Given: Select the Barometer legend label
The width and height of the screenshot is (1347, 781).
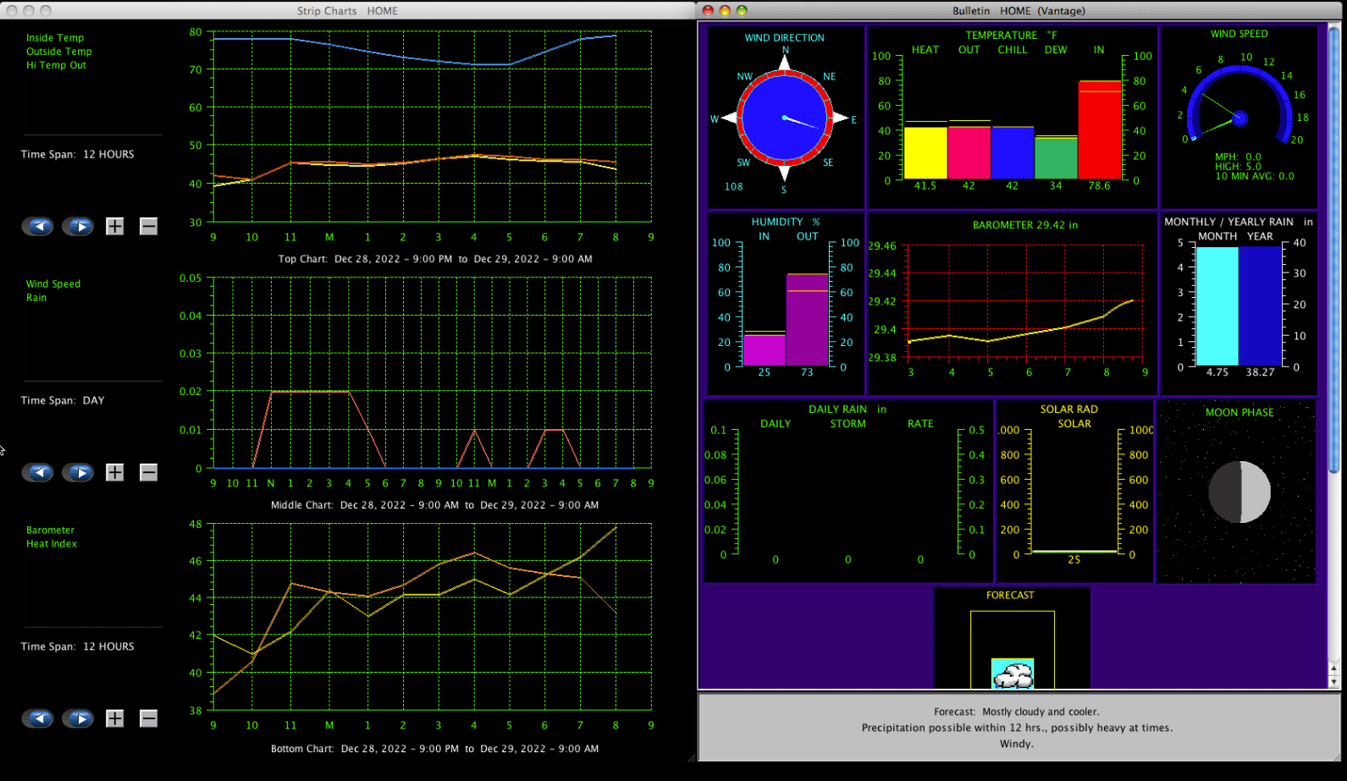Looking at the screenshot, I should [x=50, y=531].
